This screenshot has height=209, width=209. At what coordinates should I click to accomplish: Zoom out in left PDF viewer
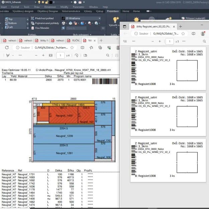[36, 55]
